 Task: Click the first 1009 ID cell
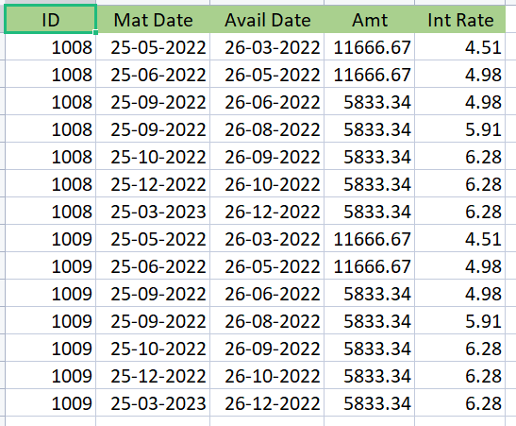pyautogui.click(x=50, y=239)
